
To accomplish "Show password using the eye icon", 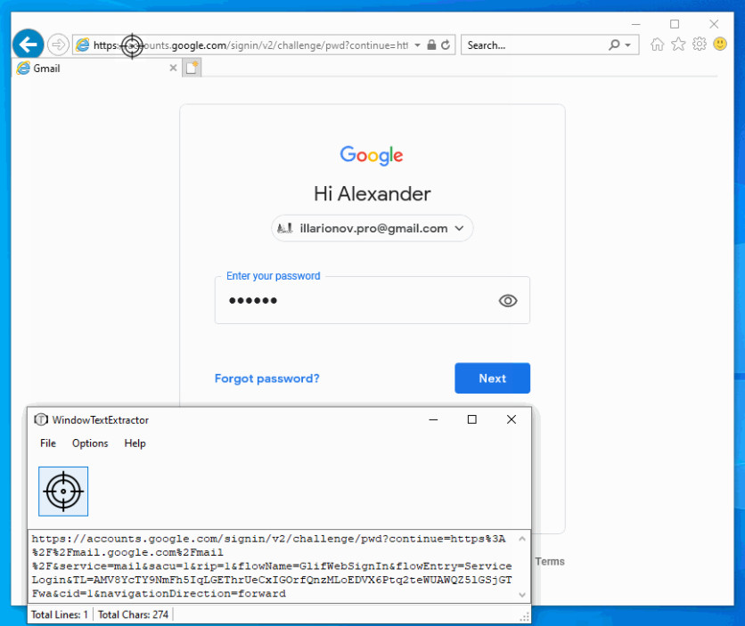I will point(507,300).
